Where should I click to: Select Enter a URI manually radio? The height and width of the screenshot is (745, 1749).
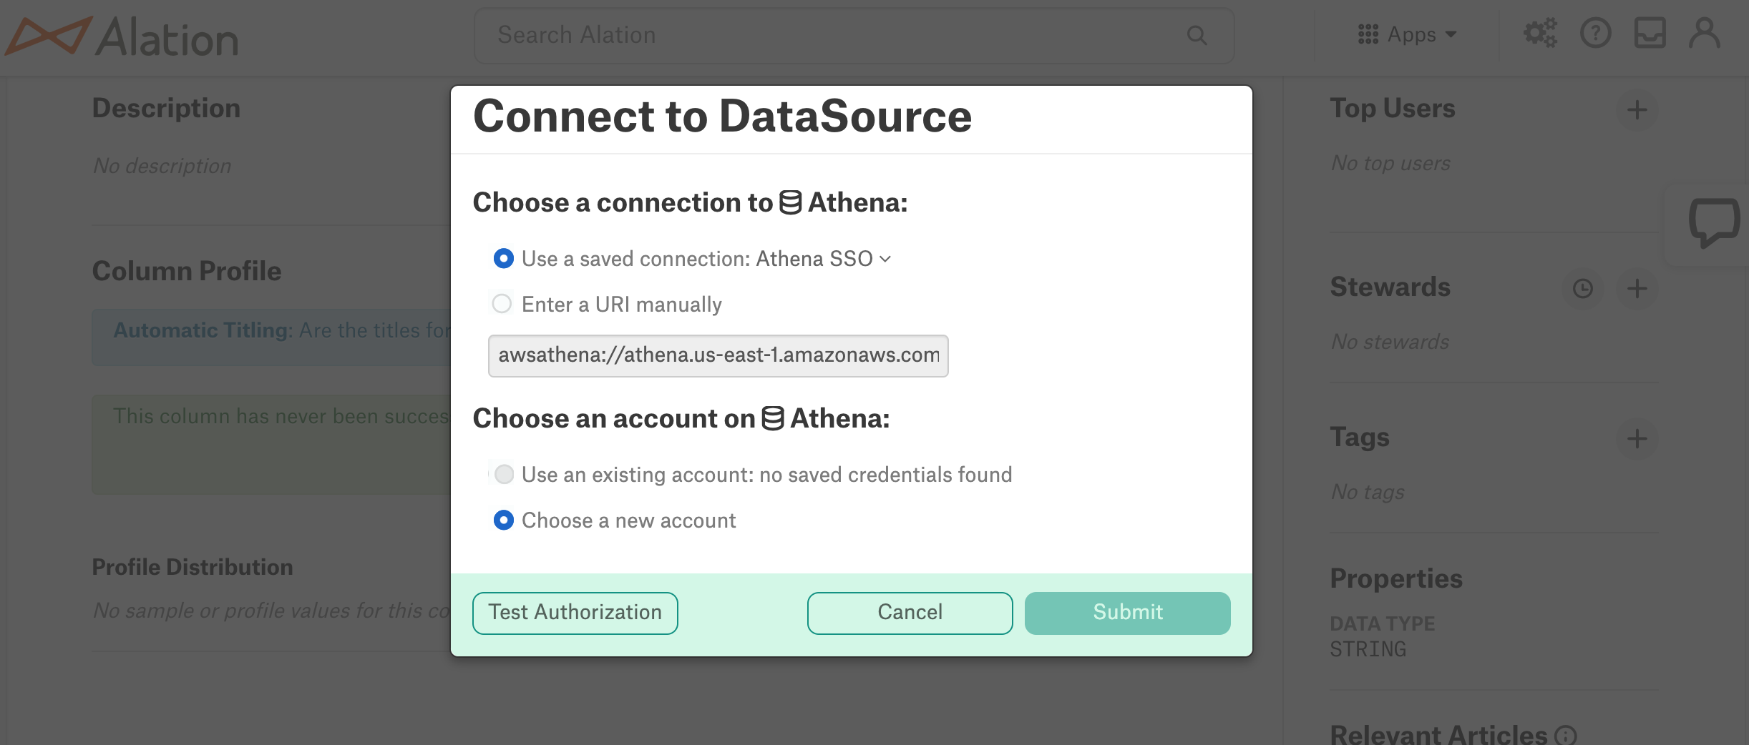[502, 304]
